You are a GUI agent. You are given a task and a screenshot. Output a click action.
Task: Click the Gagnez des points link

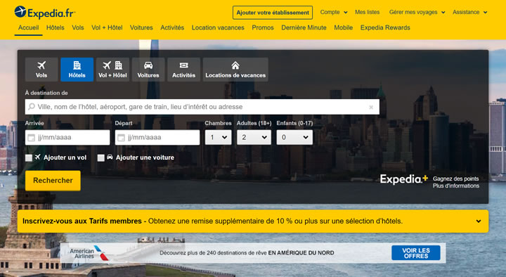(455, 179)
